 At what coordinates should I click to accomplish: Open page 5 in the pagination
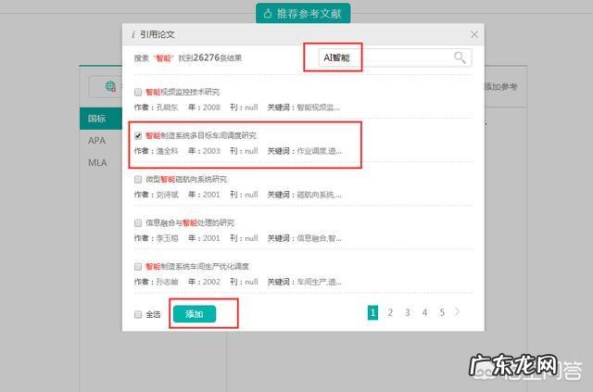point(442,313)
